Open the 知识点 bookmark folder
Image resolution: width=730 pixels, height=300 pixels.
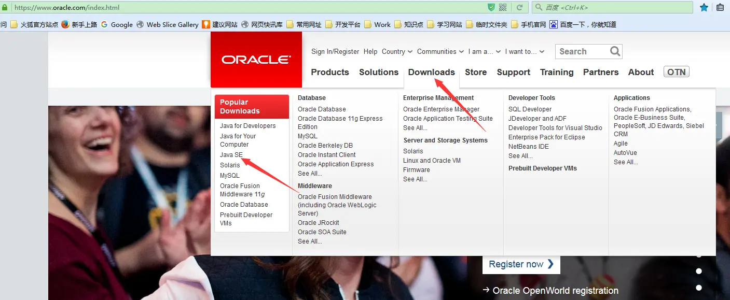[x=408, y=24]
